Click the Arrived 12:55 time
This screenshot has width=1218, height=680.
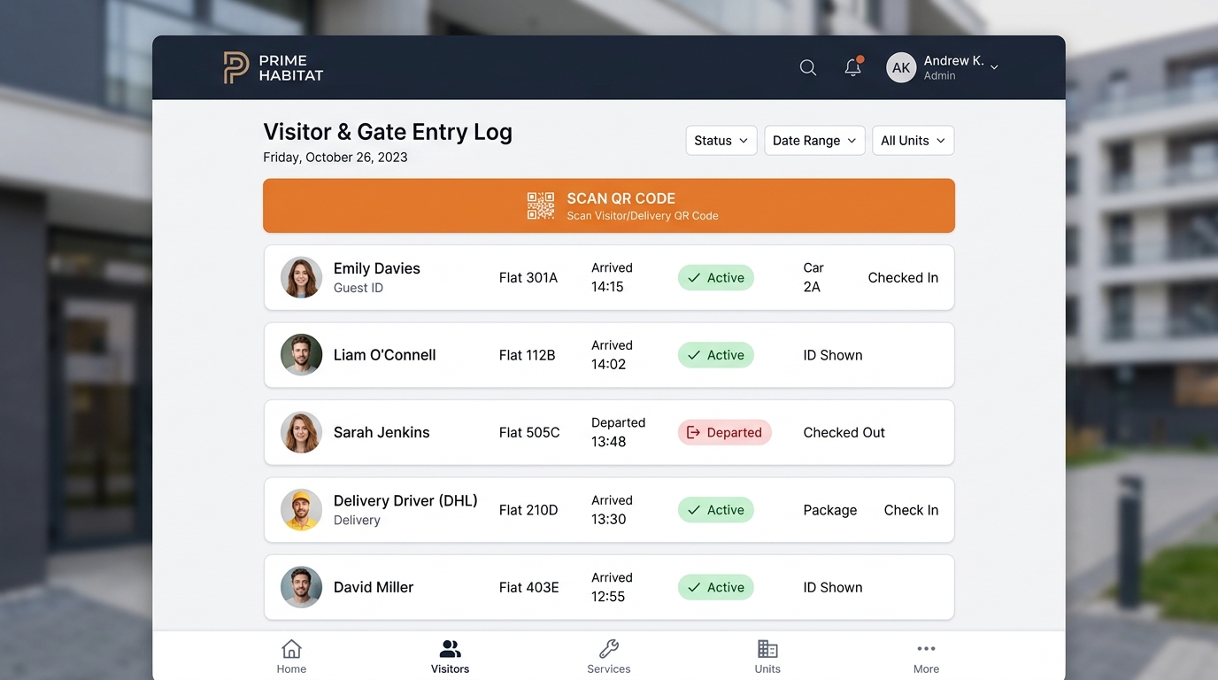[x=612, y=587]
